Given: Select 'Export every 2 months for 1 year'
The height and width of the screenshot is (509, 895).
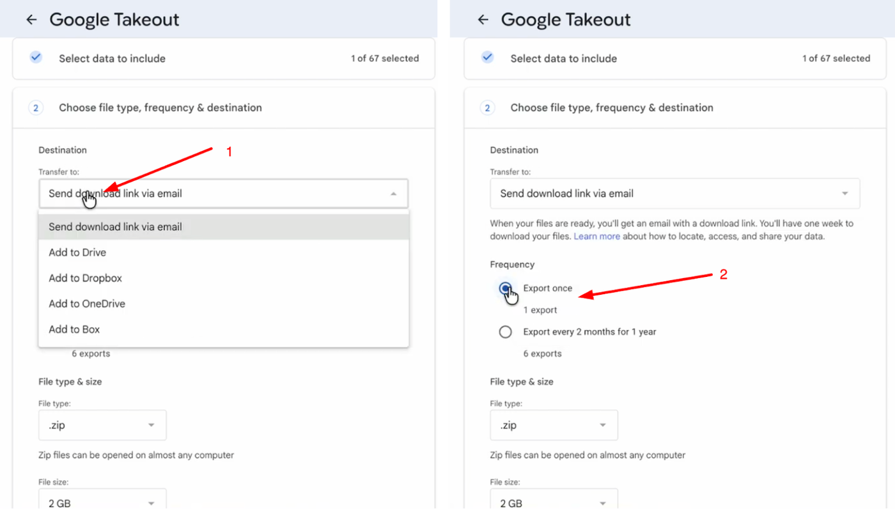Looking at the screenshot, I should pos(506,332).
